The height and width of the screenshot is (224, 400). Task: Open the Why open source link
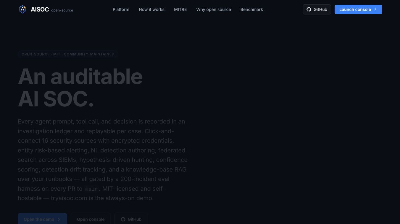[x=214, y=9]
